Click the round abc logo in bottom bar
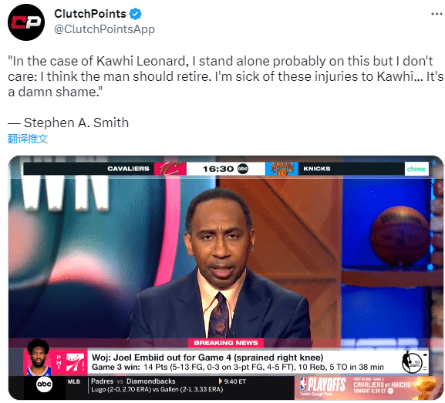Image resolution: width=445 pixels, height=403 pixels. point(44,385)
